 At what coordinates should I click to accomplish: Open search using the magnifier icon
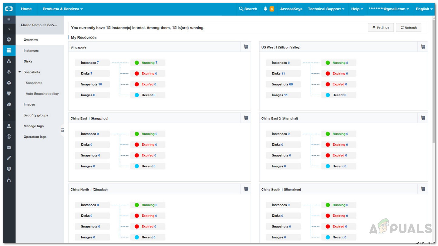(241, 9)
